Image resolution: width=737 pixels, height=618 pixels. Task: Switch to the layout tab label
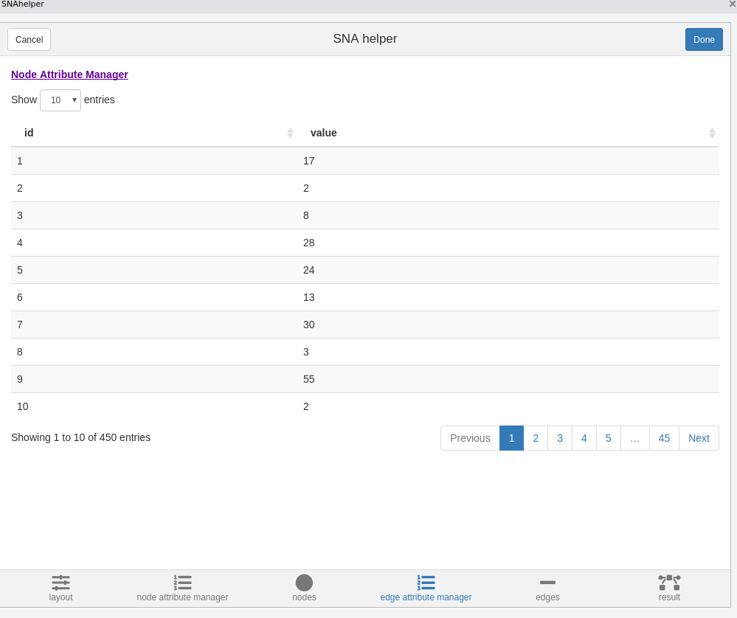[60, 597]
